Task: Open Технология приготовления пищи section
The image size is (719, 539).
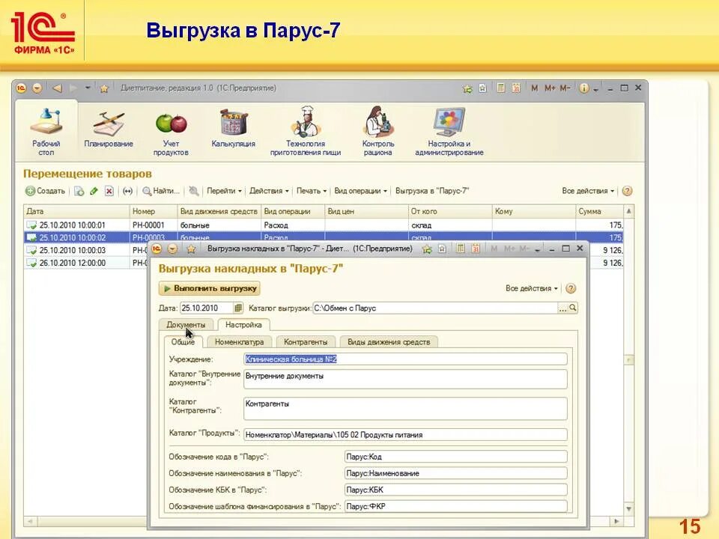Action: pyautogui.click(x=306, y=132)
